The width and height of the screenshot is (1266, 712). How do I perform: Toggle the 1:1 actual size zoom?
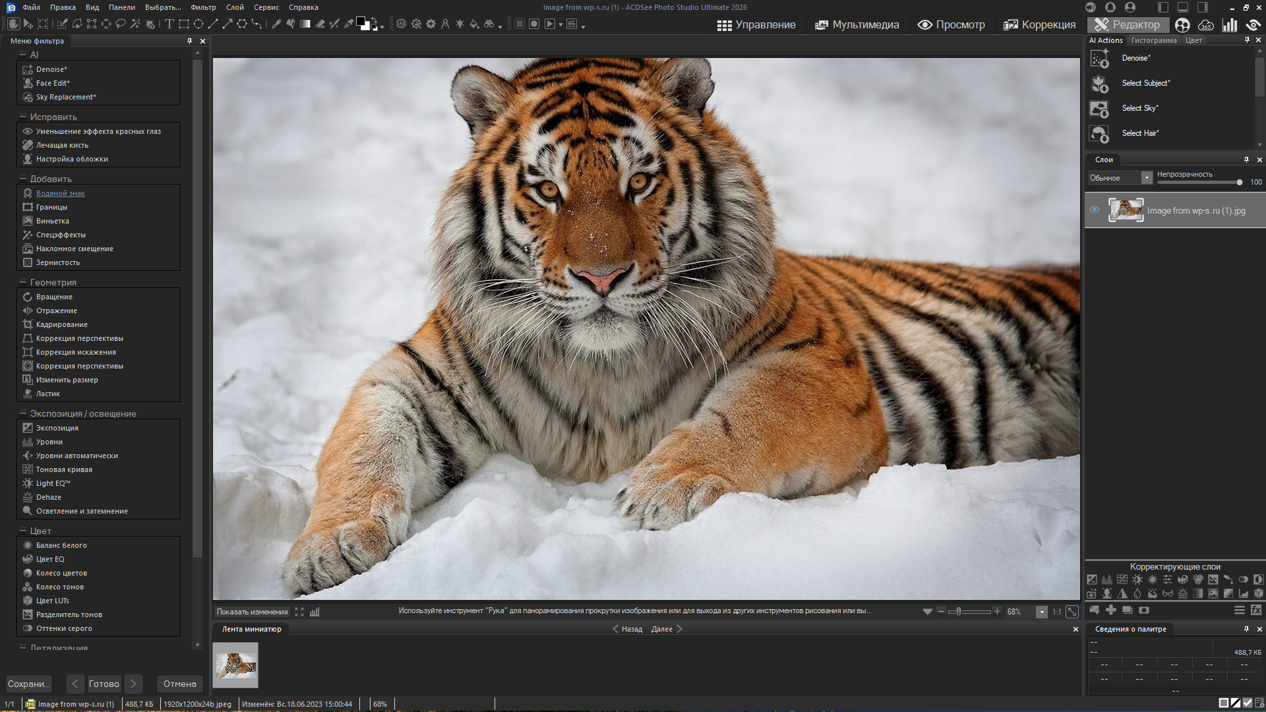coord(1056,612)
